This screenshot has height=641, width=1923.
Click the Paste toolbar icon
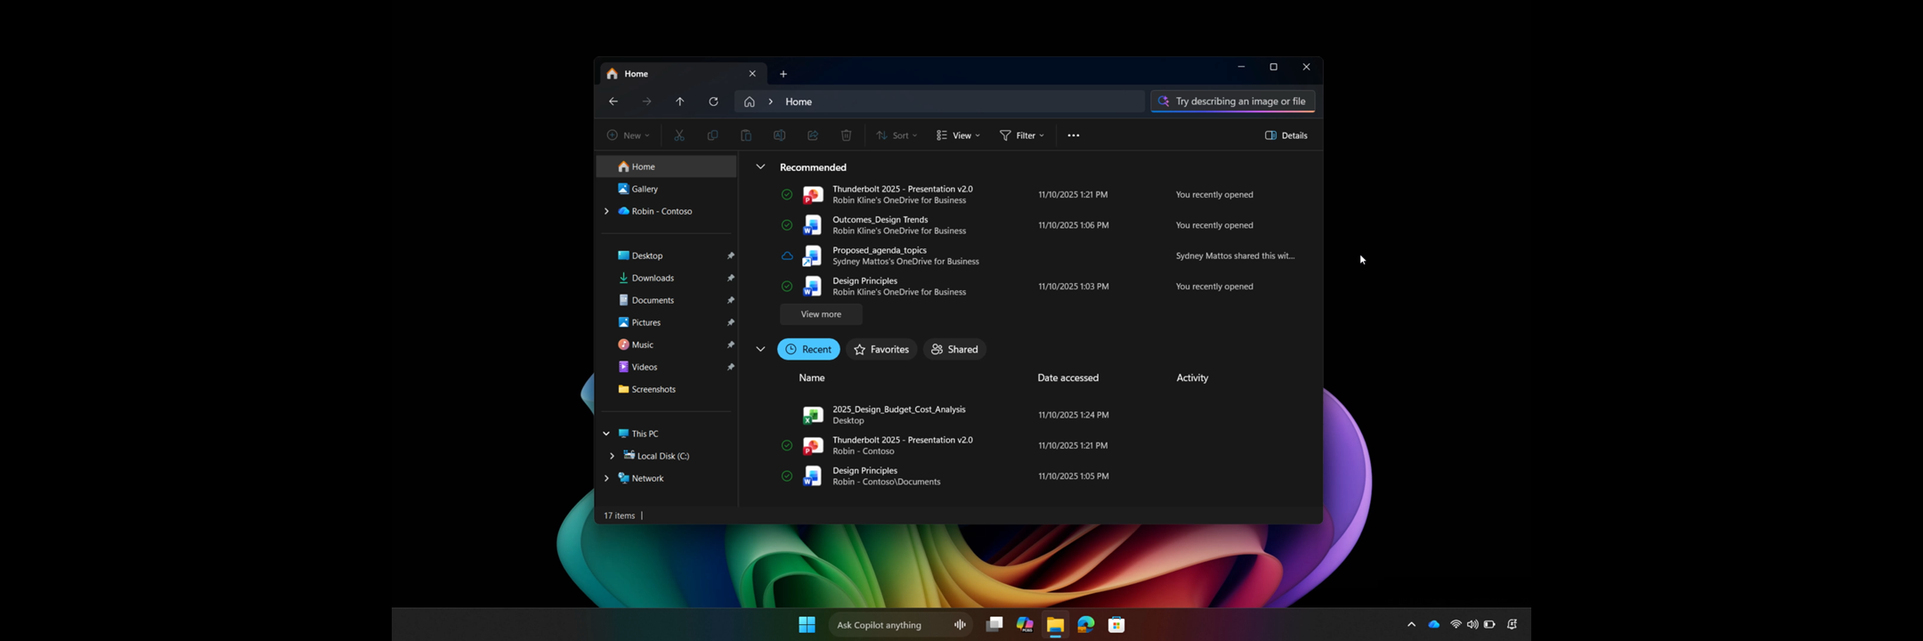pos(746,135)
